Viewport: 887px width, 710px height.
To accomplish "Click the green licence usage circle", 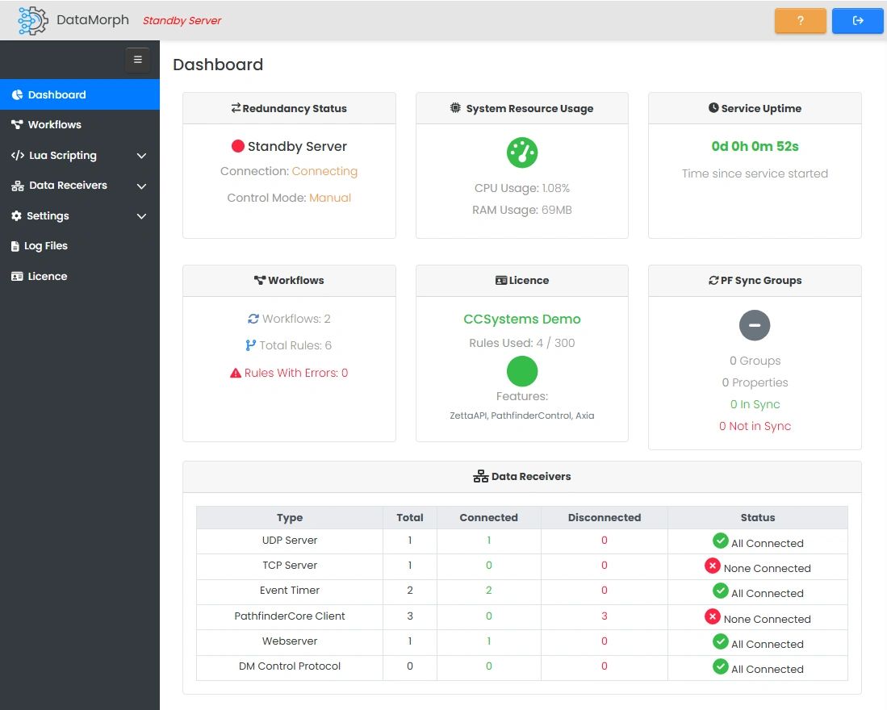I will (x=522, y=371).
